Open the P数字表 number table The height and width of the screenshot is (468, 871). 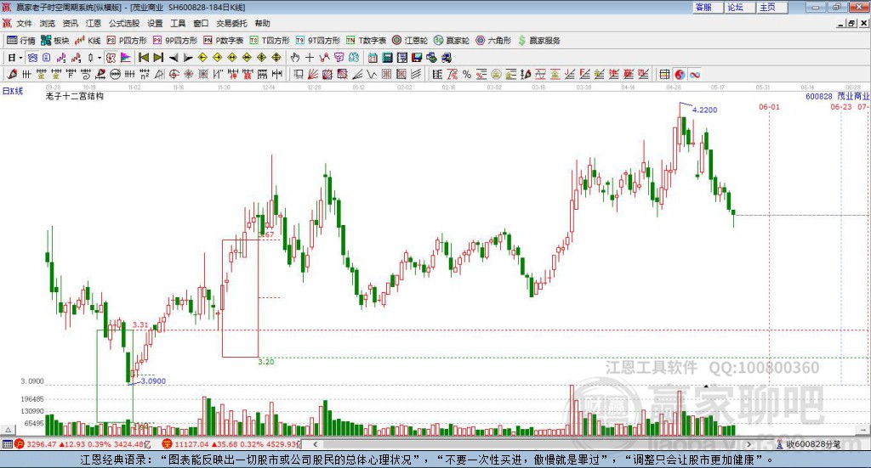click(224, 41)
